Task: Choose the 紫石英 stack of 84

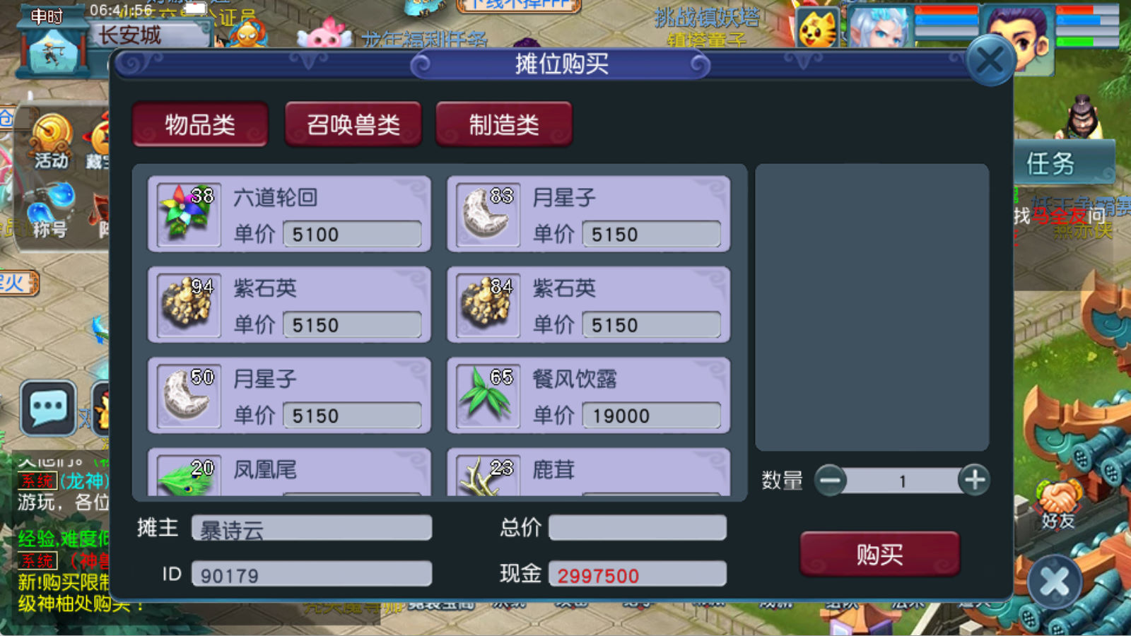Action: tap(588, 305)
